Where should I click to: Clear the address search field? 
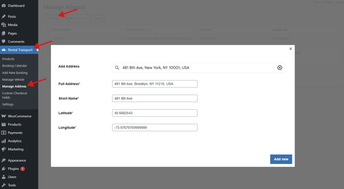(x=280, y=68)
